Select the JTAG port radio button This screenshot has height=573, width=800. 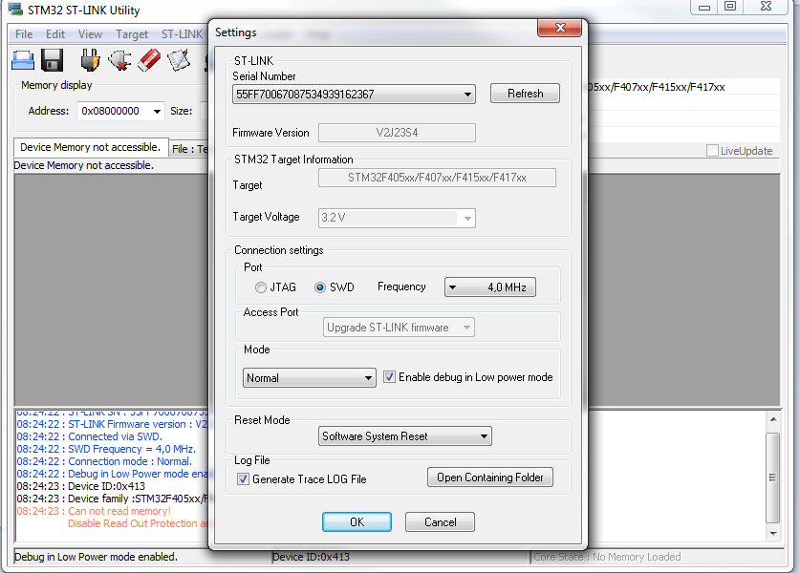[x=261, y=287]
